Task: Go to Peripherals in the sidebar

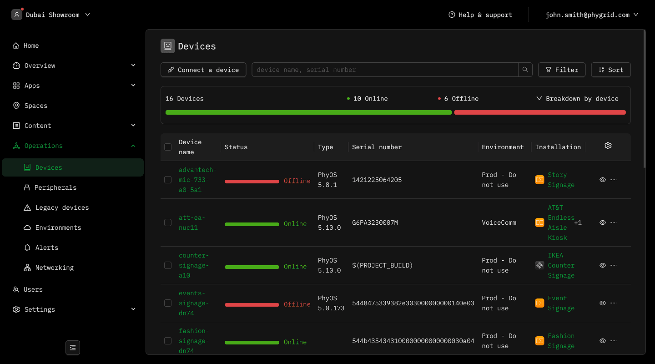Action: [x=55, y=187]
